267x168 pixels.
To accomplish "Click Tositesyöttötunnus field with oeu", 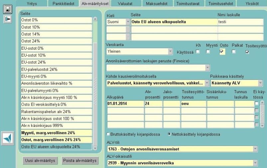I will [x=194, y=103].
